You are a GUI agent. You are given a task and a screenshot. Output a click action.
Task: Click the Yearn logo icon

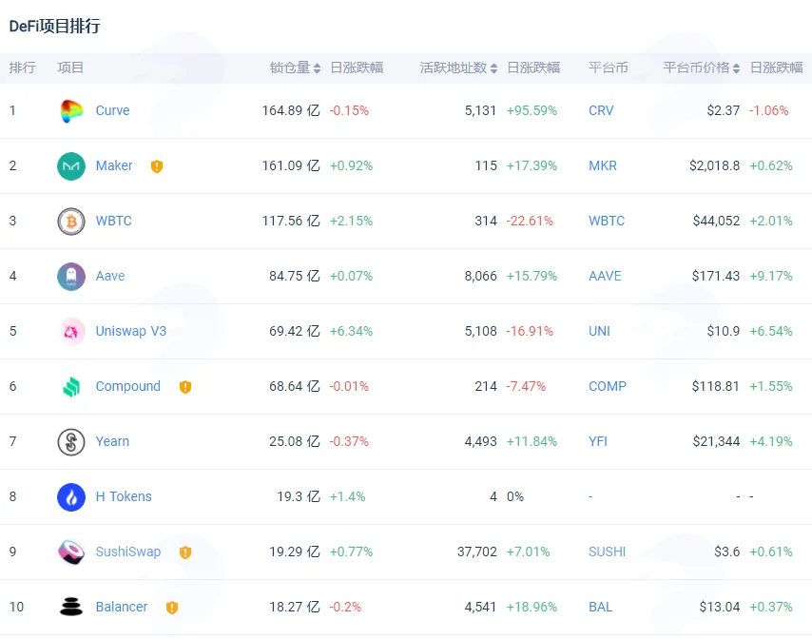point(71,442)
